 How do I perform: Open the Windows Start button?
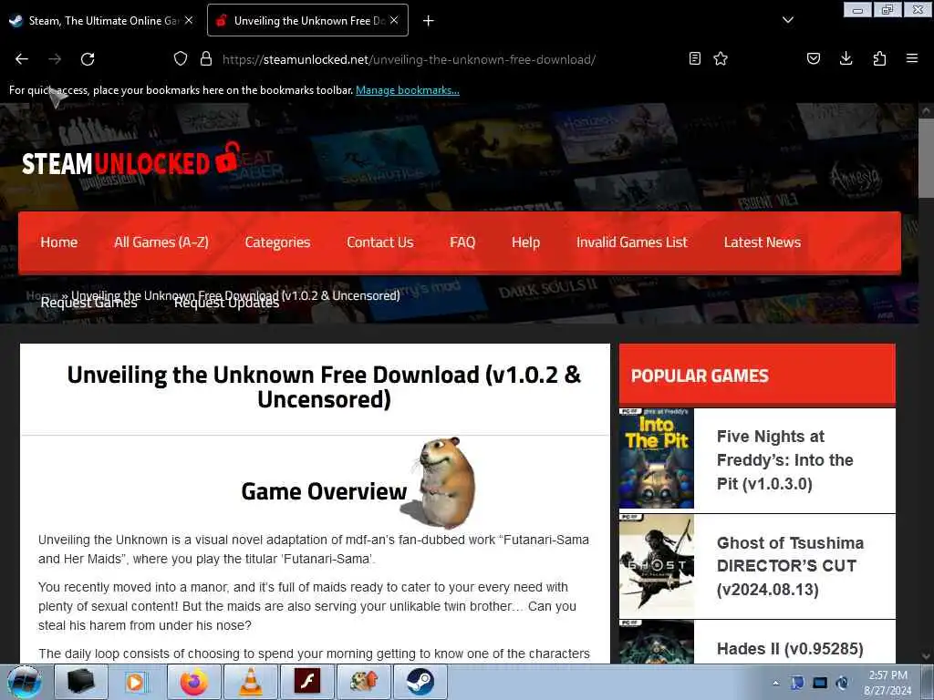pyautogui.click(x=23, y=682)
